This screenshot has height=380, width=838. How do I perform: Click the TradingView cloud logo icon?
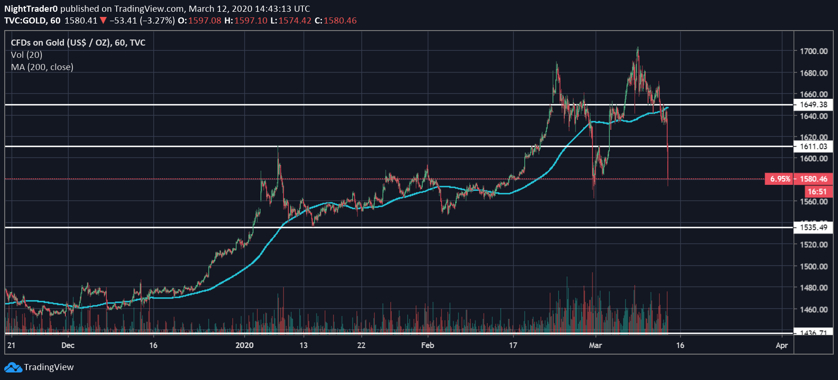coord(13,367)
